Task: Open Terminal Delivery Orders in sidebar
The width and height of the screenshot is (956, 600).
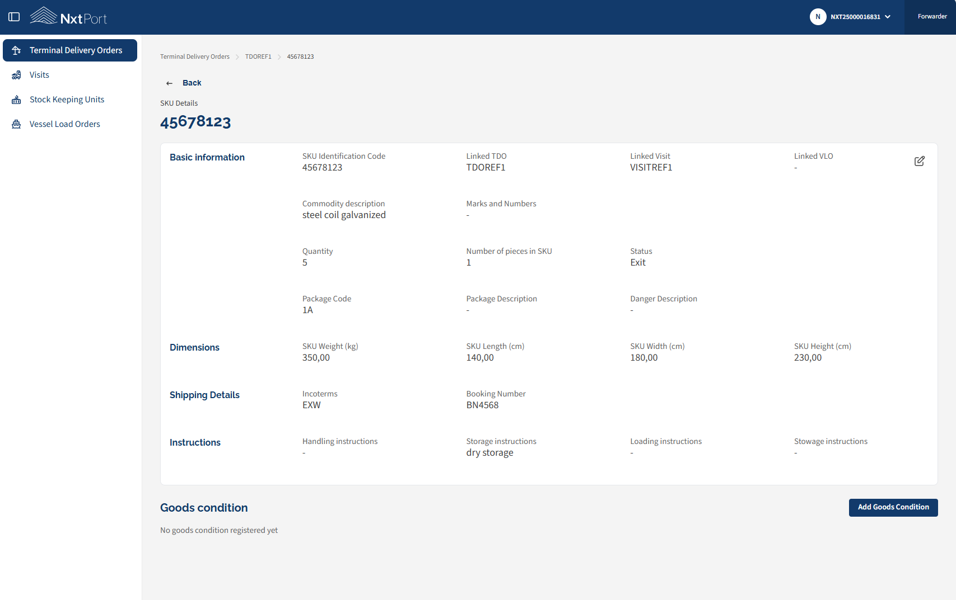Action: 70,50
